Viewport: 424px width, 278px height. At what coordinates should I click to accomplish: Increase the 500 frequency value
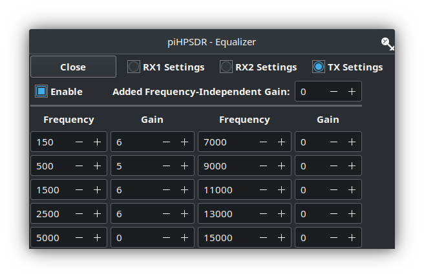98,166
